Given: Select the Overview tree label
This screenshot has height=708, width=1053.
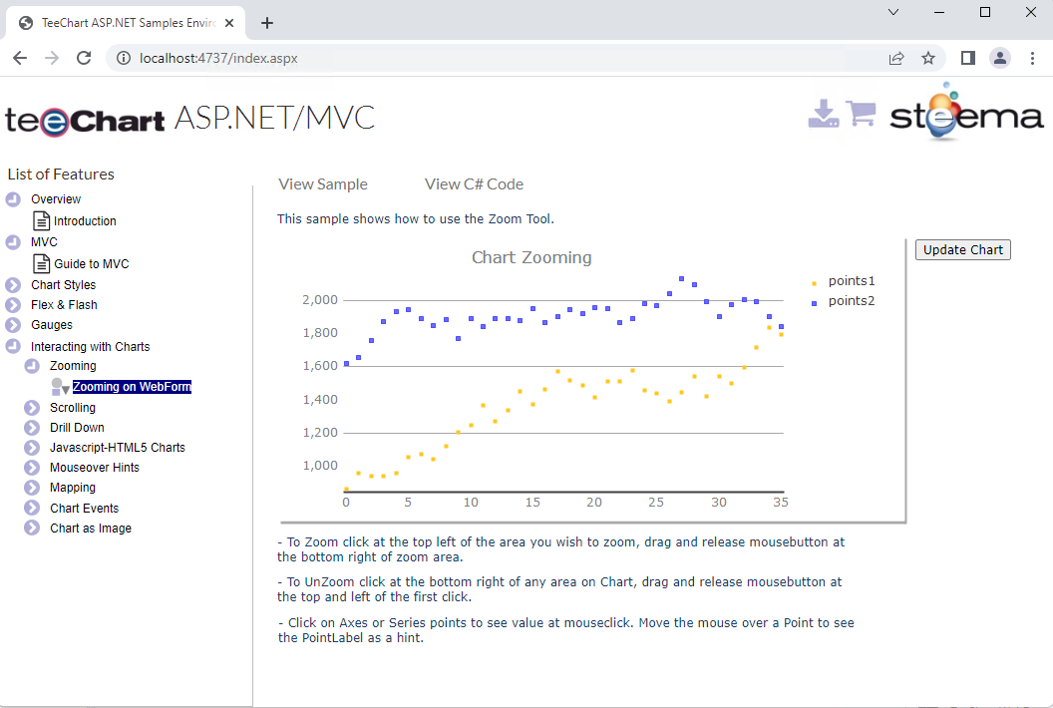Looking at the screenshot, I should pos(56,199).
